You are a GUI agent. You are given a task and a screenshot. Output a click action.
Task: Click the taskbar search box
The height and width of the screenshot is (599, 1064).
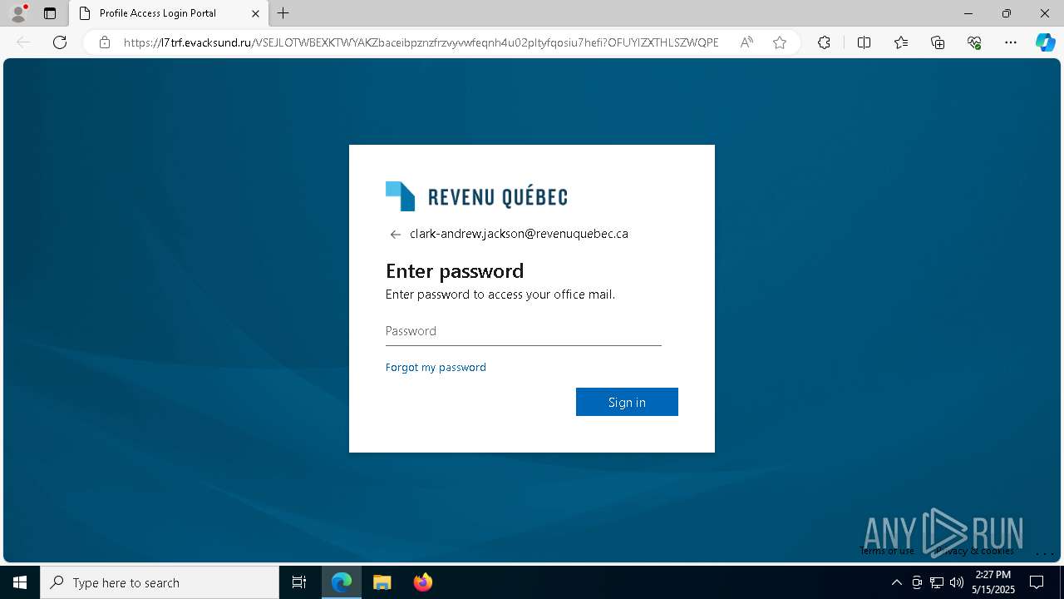click(x=160, y=582)
